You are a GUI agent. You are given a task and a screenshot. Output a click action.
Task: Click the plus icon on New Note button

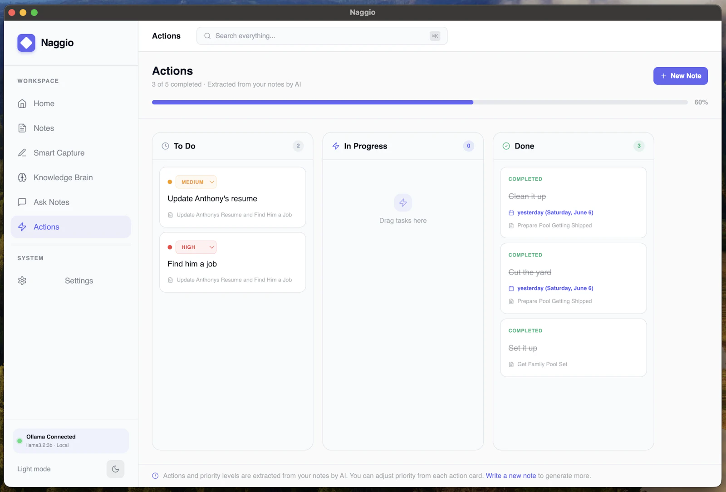click(x=663, y=76)
